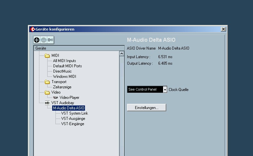Click the ASIO Driver Name value text
Image resolution: width=253 pixels, height=156 pixels.
[174, 48]
